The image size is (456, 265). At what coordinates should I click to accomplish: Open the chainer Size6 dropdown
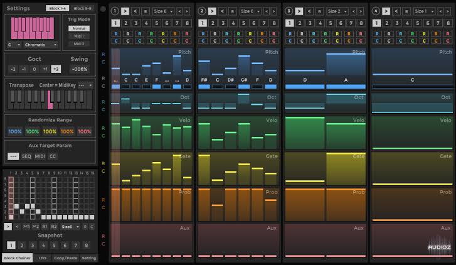pyautogui.click(x=70, y=227)
